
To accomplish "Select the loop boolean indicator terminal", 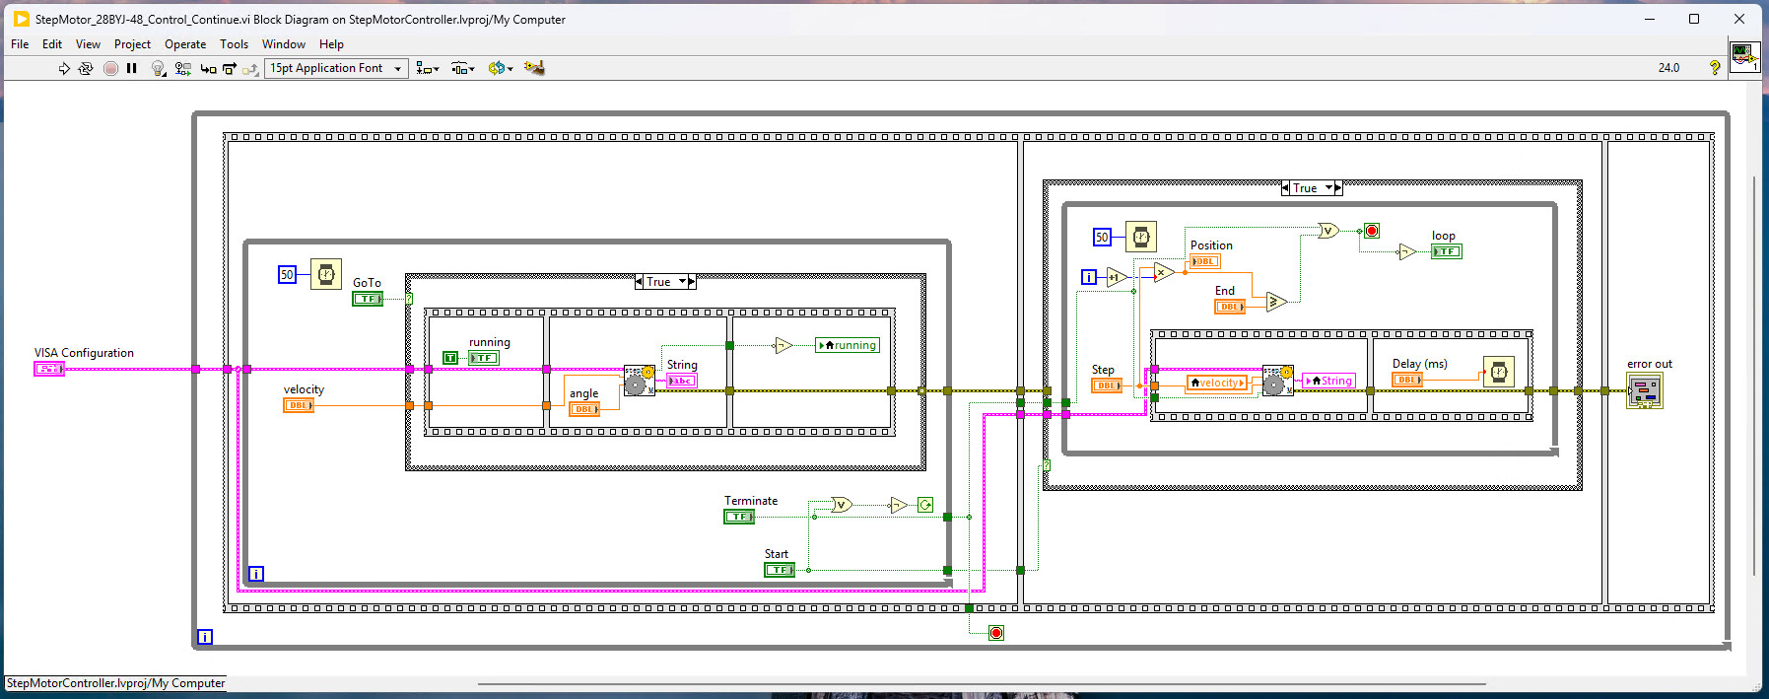I will [x=1447, y=251].
